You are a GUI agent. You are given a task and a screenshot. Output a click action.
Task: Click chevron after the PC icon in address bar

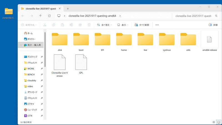tap(64, 16)
